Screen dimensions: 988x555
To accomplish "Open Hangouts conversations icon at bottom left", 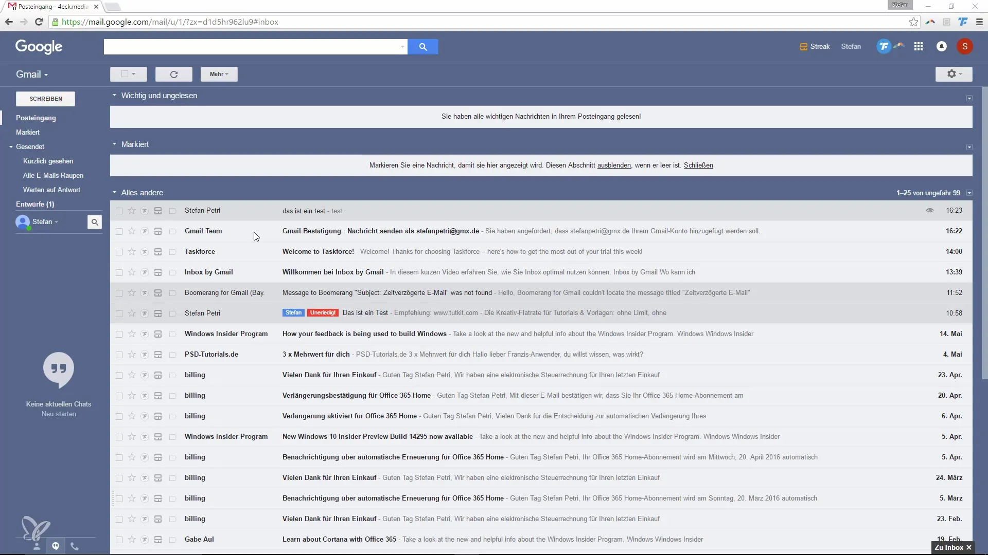I will pyautogui.click(x=56, y=546).
